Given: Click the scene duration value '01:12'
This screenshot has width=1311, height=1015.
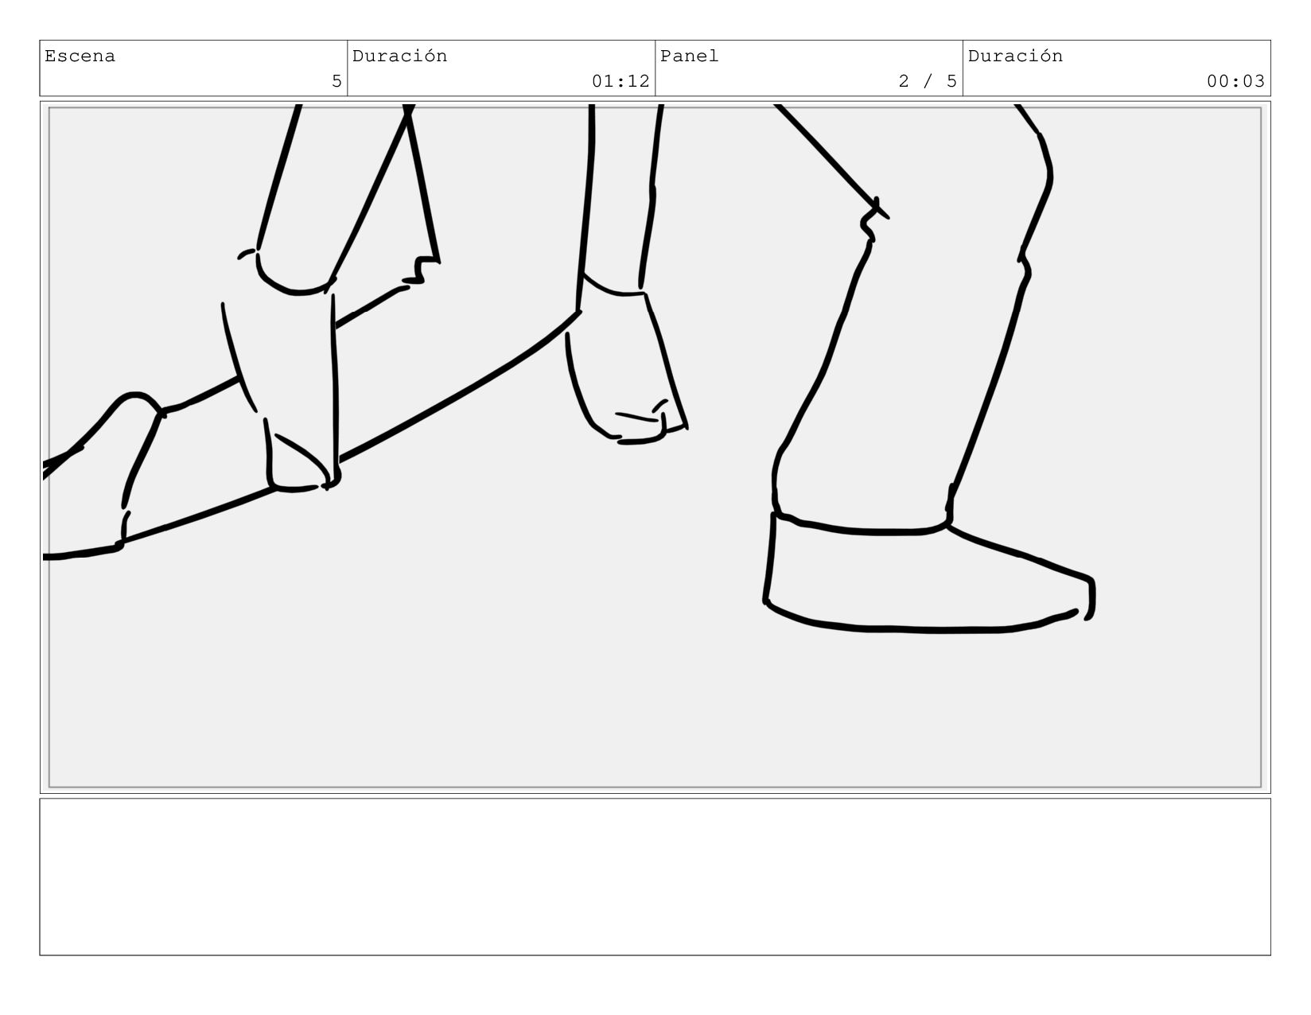Looking at the screenshot, I should (620, 81).
